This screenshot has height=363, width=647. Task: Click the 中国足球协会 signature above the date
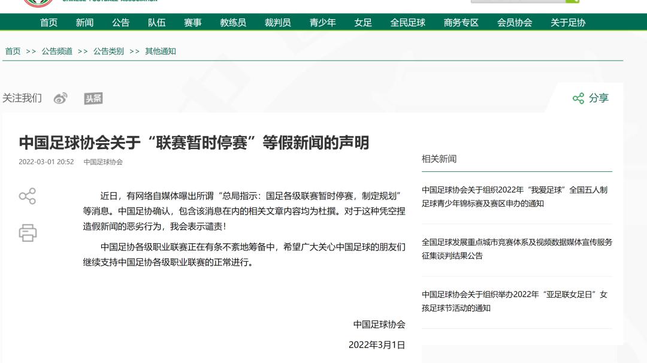pyautogui.click(x=379, y=325)
